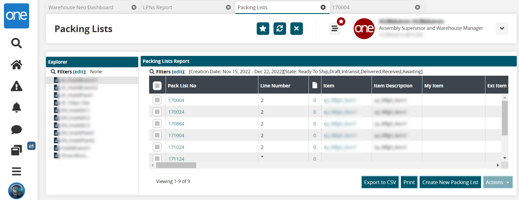
Task: Click the scroll up arrow of table
Action: coord(505,97)
